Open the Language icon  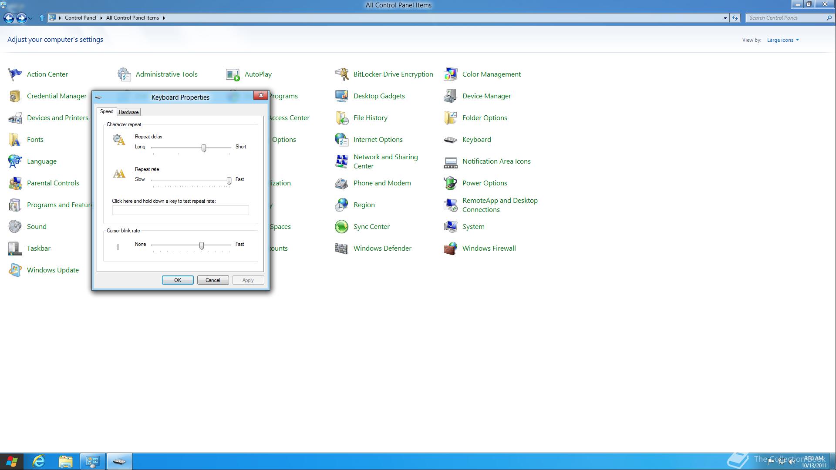[x=15, y=161]
